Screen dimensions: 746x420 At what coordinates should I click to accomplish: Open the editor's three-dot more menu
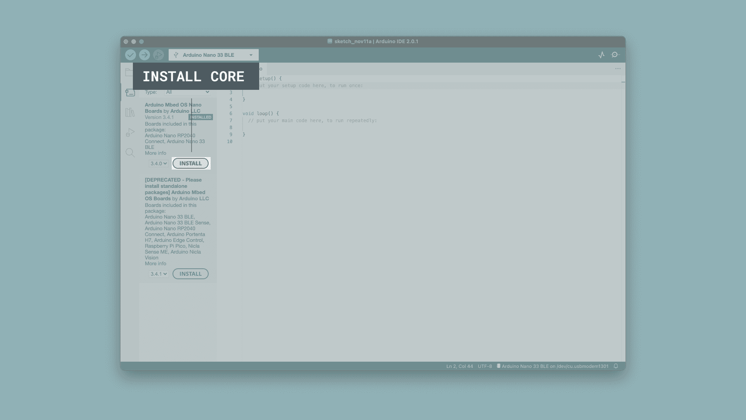click(618, 69)
